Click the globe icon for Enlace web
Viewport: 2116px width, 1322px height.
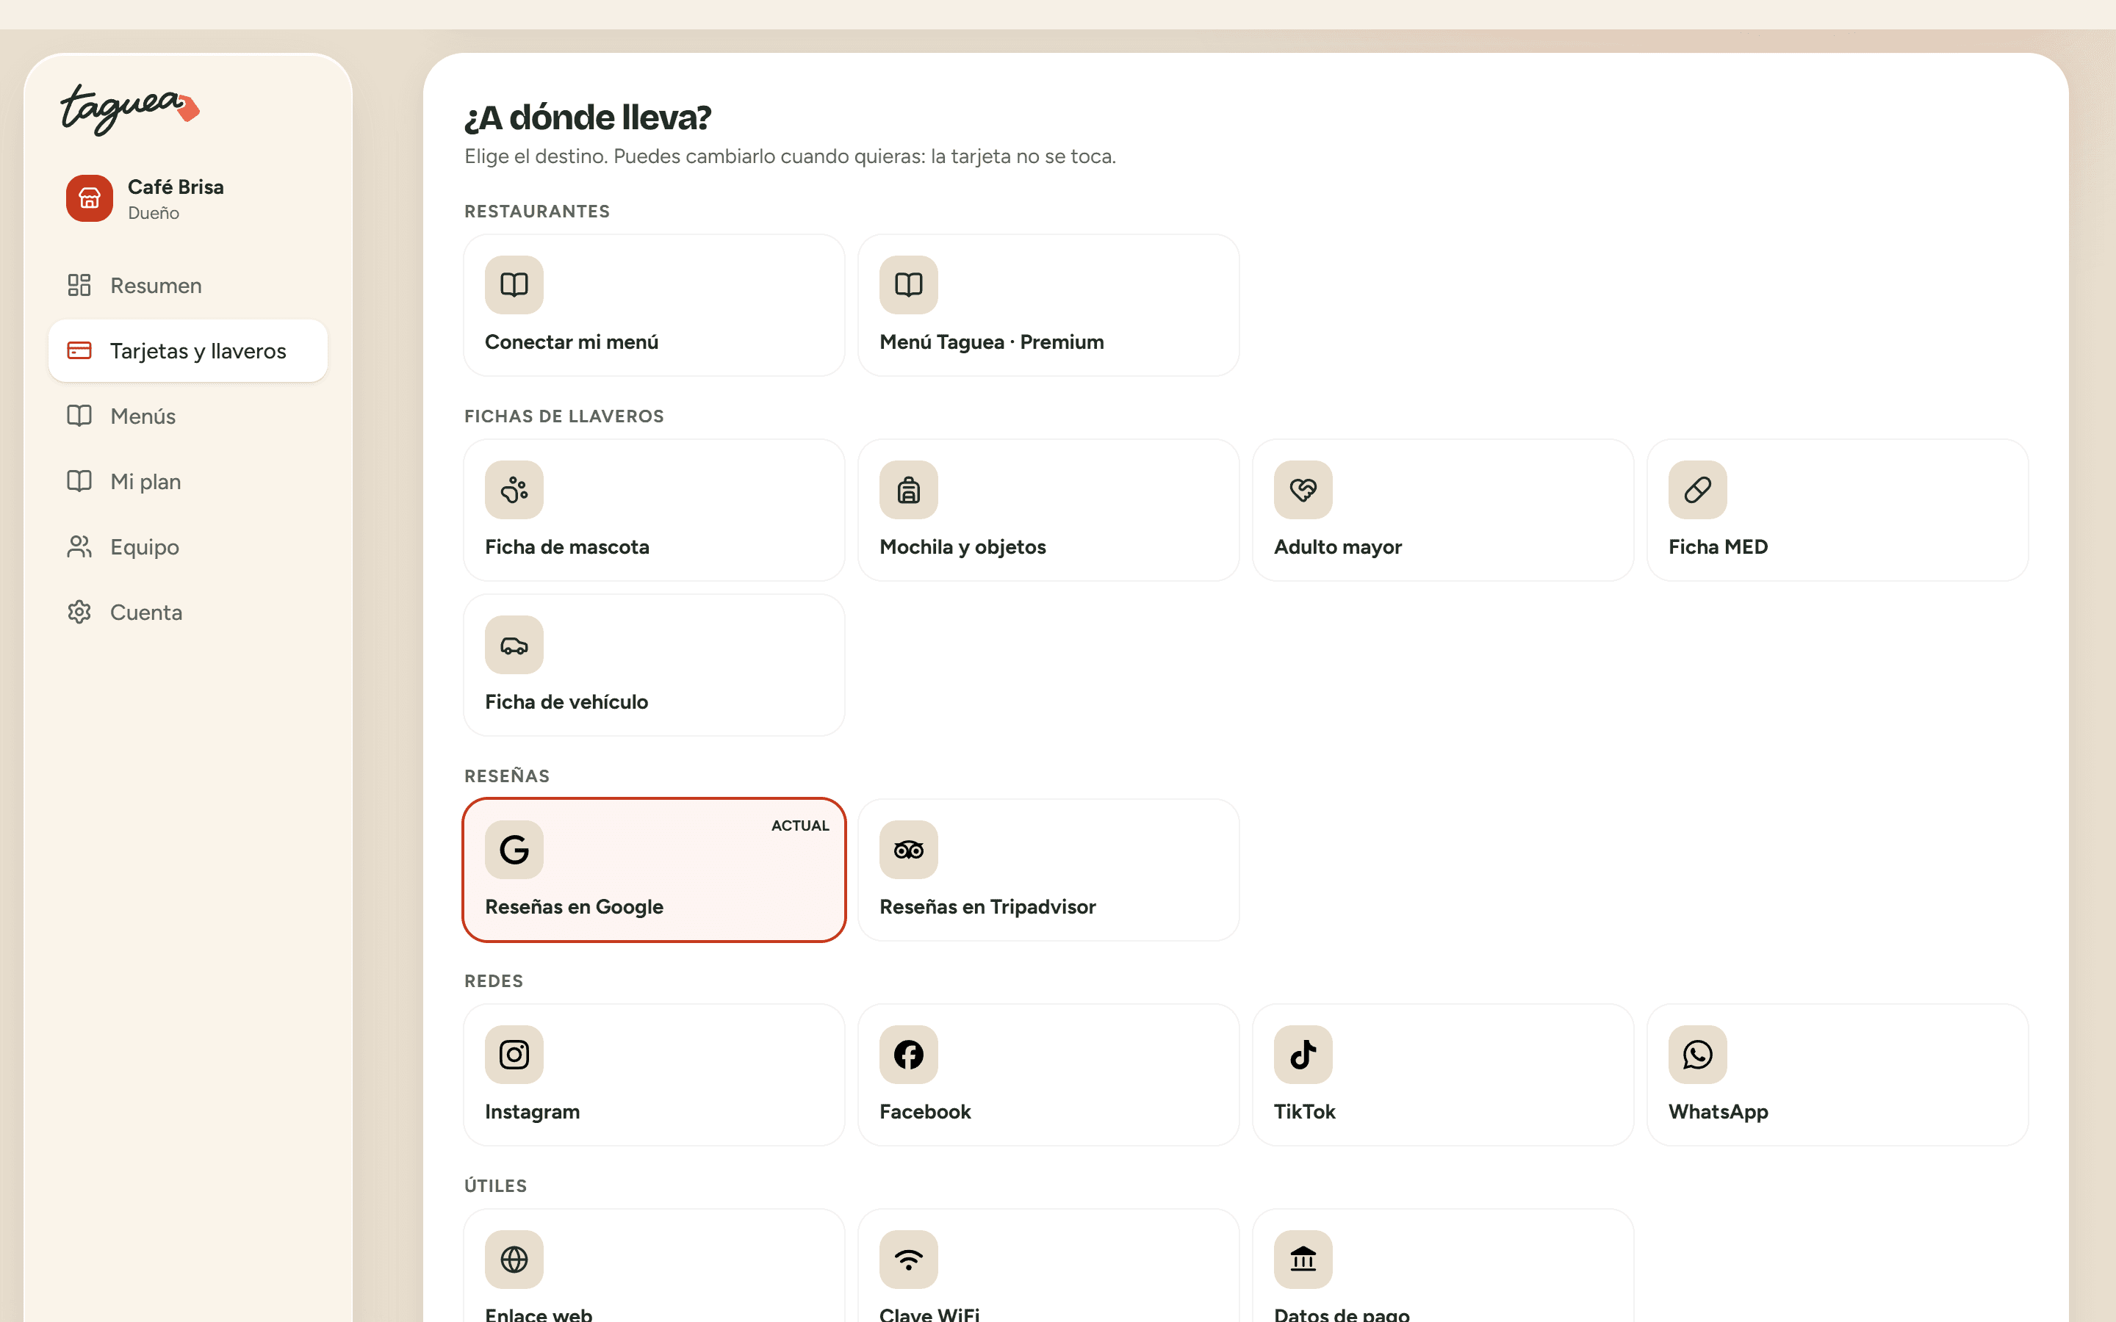(514, 1259)
